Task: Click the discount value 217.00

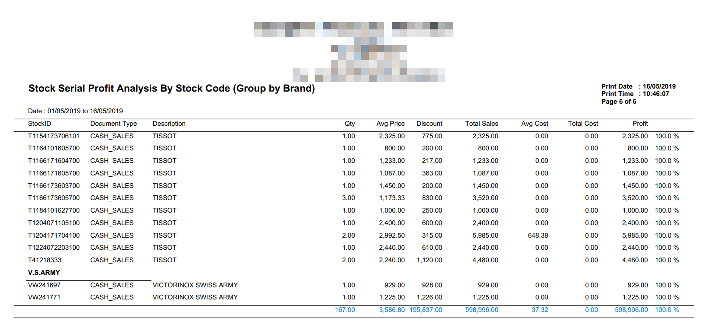Action: click(432, 161)
